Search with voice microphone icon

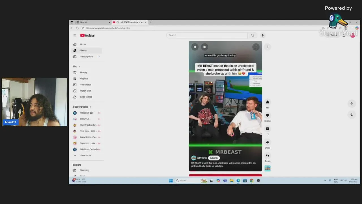pos(262,35)
